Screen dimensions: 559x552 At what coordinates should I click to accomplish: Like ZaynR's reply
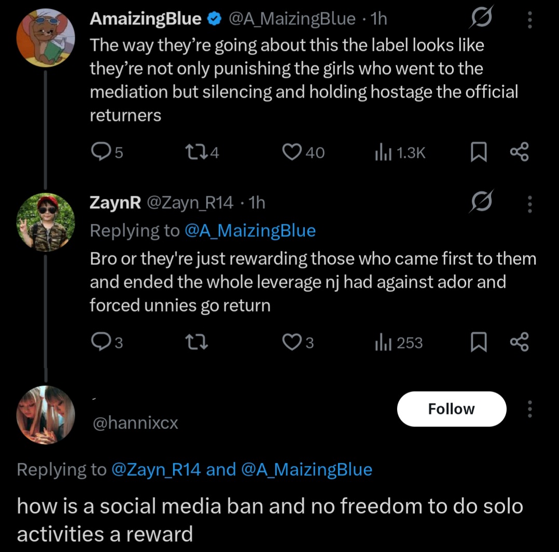coord(292,343)
